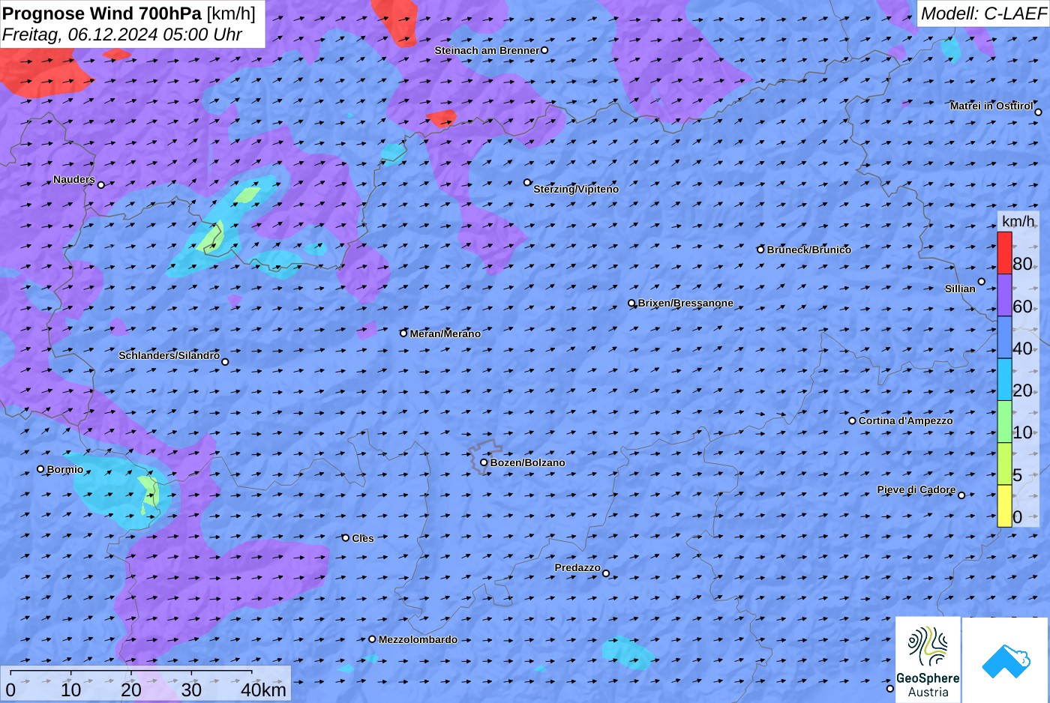Click the 'Schlanders/Silandro' label text

pyautogui.click(x=169, y=355)
